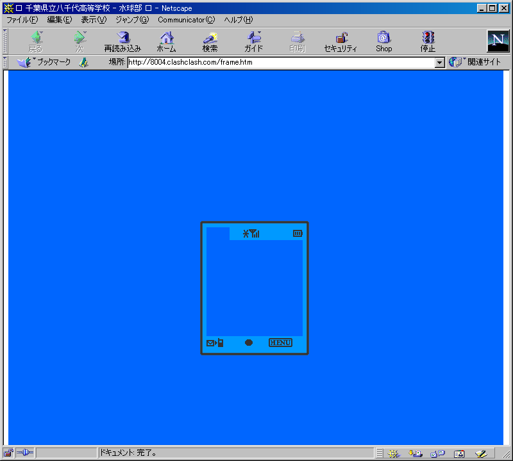Open Address Book from status bar icon
The width and height of the screenshot is (513, 461).
coord(459,453)
